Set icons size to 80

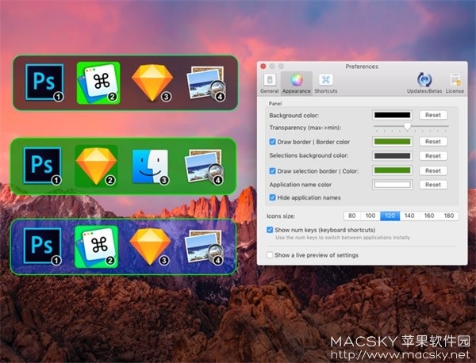coord(351,216)
